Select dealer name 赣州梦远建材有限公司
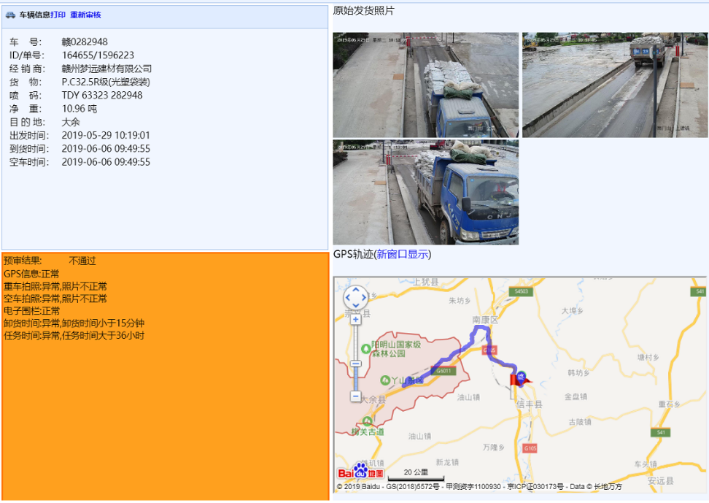 click(106, 69)
